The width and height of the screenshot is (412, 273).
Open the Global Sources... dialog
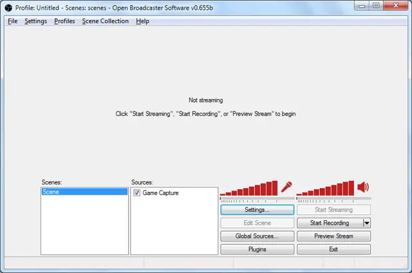click(x=257, y=236)
